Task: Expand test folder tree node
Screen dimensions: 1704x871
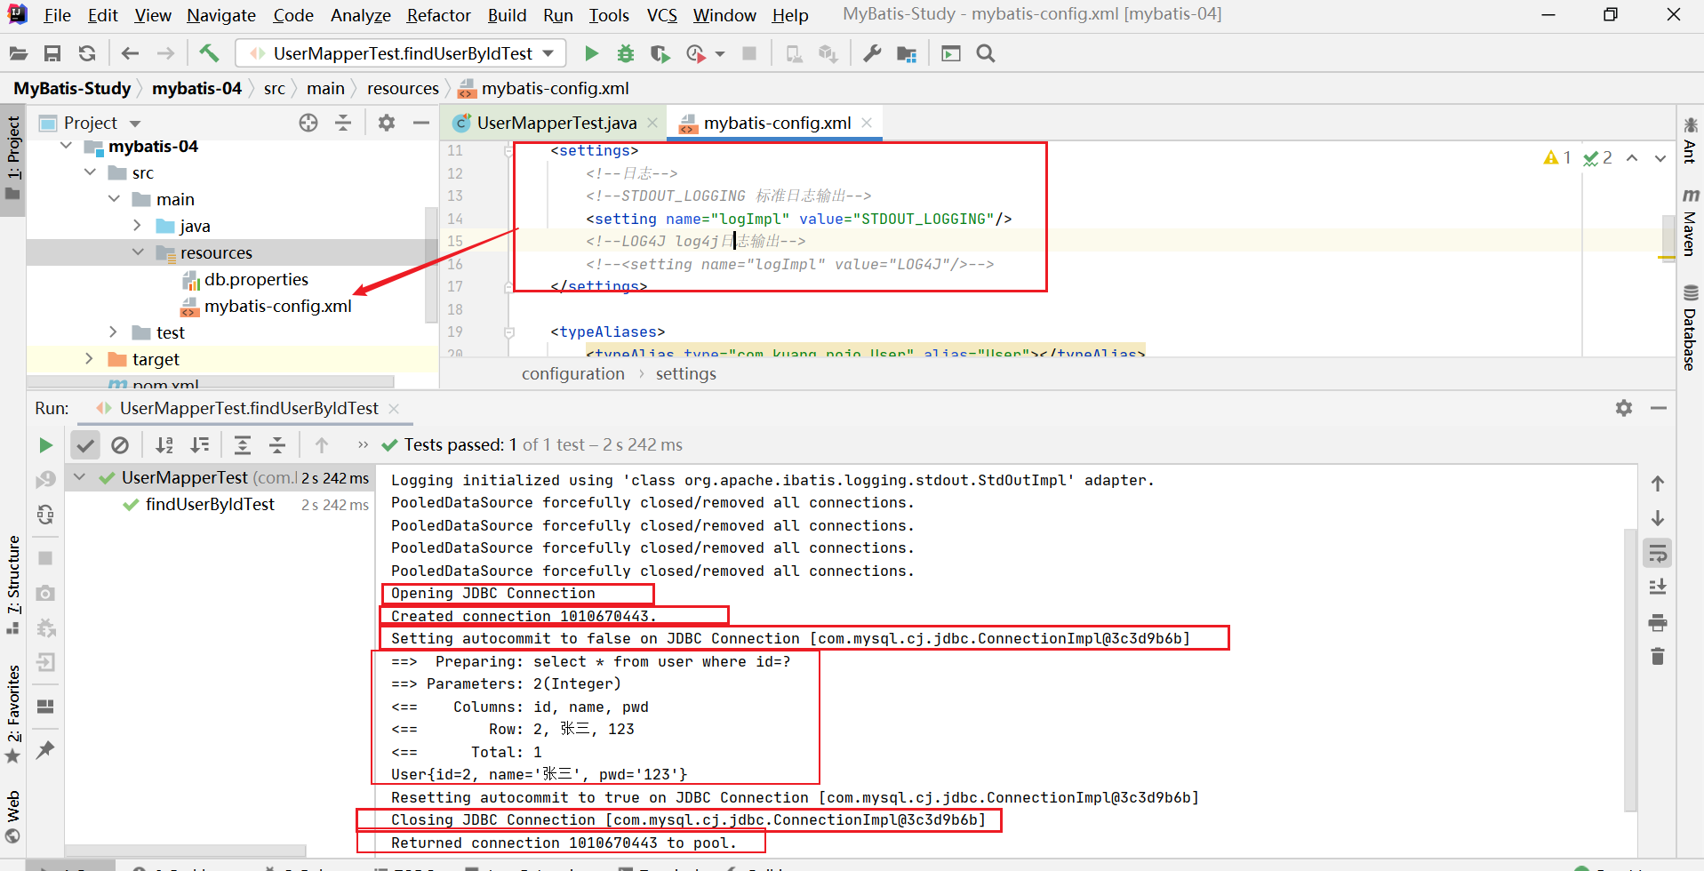Action: coord(114,332)
